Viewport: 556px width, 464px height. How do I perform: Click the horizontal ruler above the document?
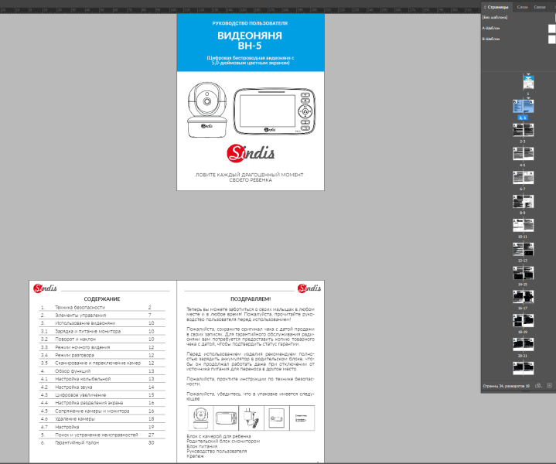point(240,10)
